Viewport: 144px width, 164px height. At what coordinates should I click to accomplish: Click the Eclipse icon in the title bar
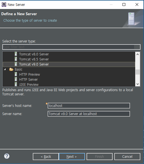coord(4,5)
